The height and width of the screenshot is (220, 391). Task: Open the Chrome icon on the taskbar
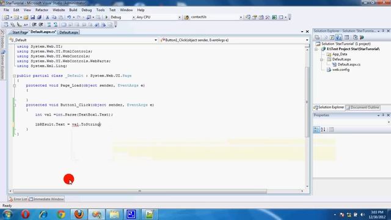[61, 215]
